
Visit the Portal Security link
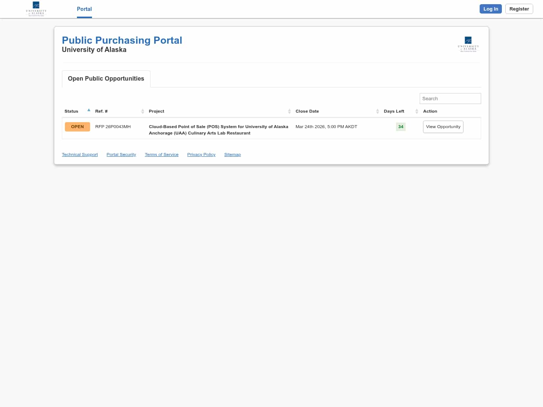[x=121, y=155]
